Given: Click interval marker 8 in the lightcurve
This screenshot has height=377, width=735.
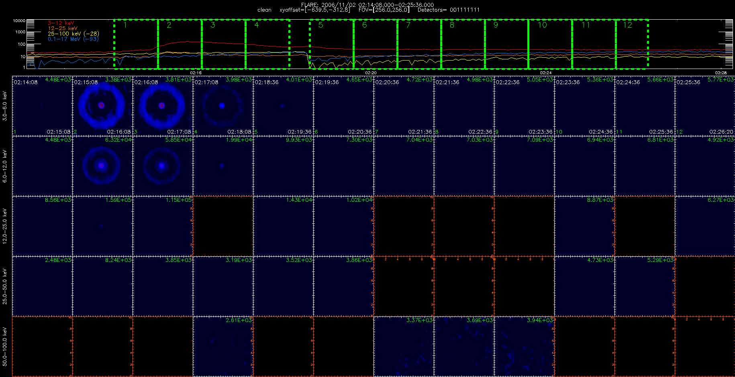Looking at the screenshot, I should [x=452, y=25].
